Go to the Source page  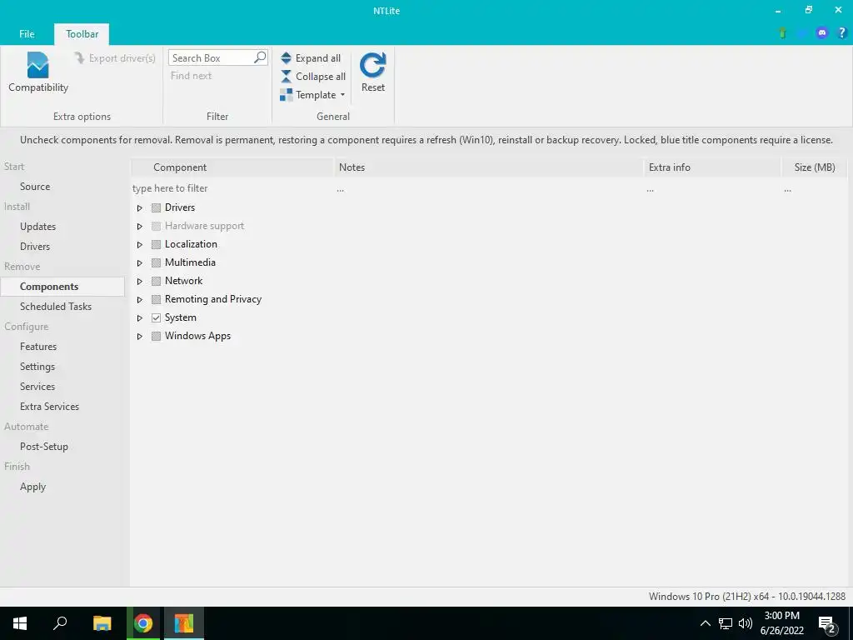coord(35,187)
